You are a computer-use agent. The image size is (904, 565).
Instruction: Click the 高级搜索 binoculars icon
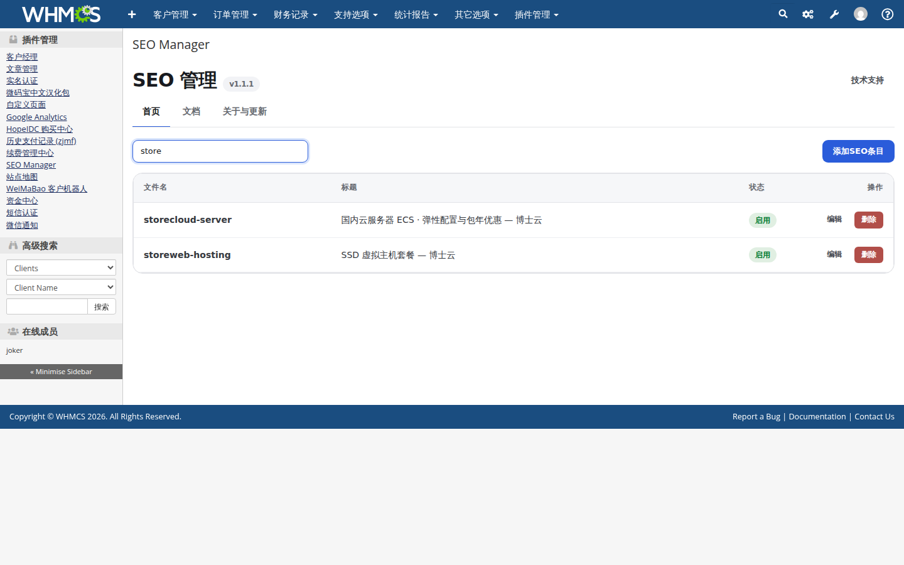13,245
